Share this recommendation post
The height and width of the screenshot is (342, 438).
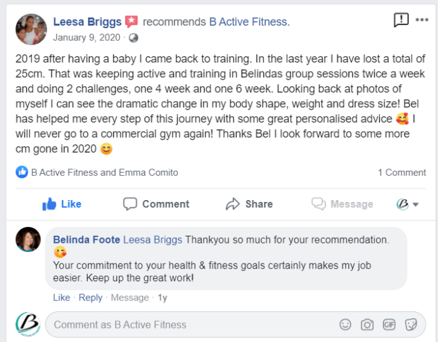tap(249, 204)
